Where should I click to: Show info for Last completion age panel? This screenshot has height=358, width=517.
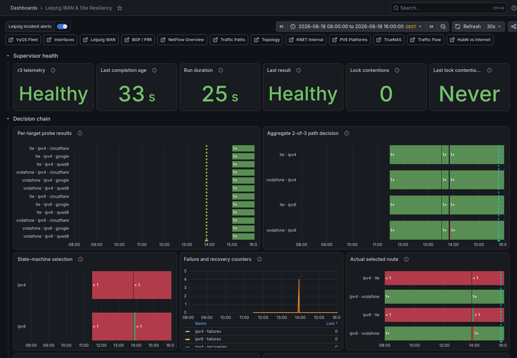pos(154,70)
